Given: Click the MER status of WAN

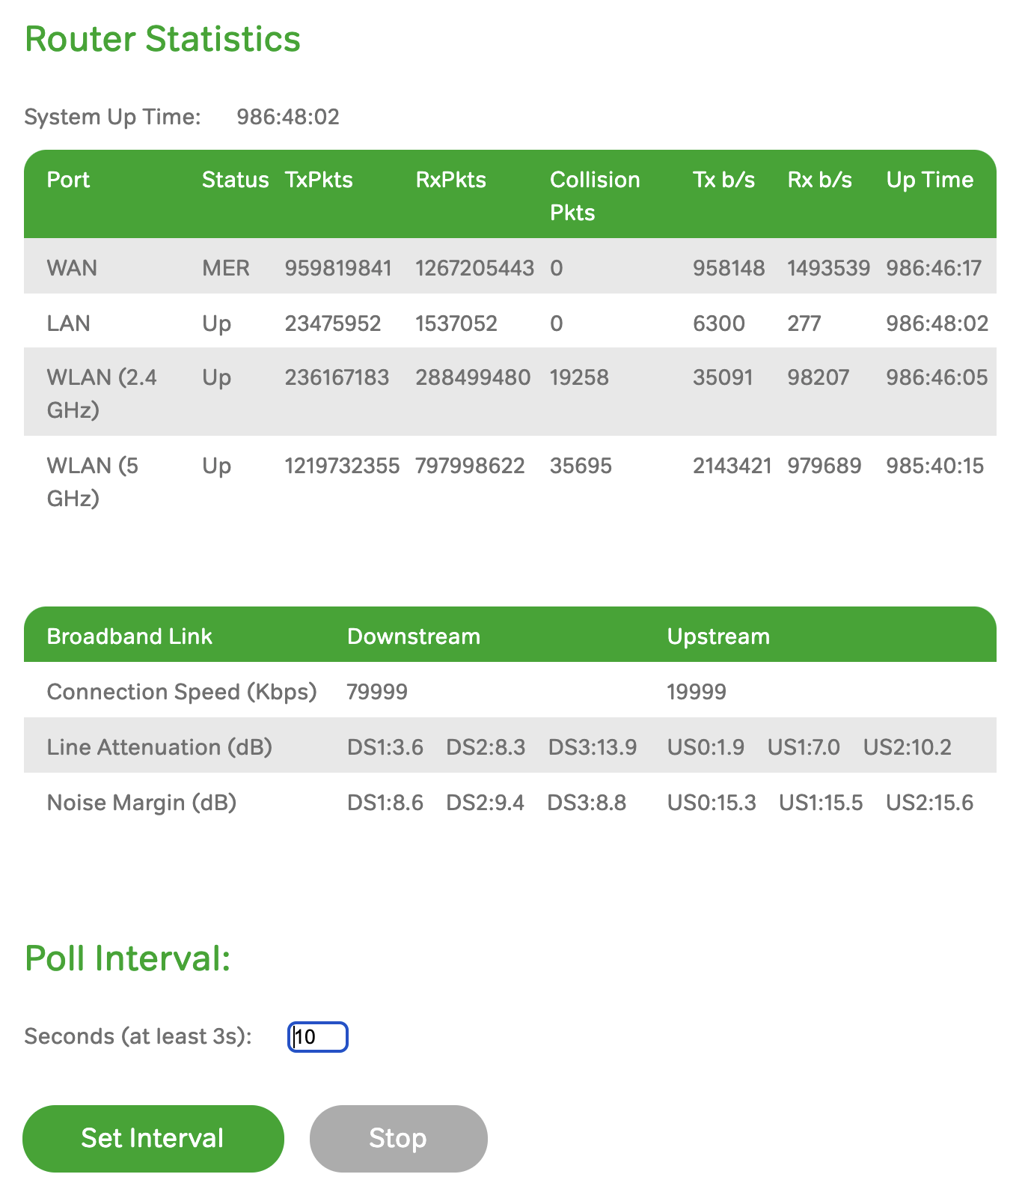Looking at the screenshot, I should [225, 268].
